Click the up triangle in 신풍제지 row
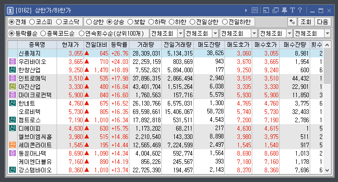This screenshot has width=338, height=182. (x=87, y=53)
